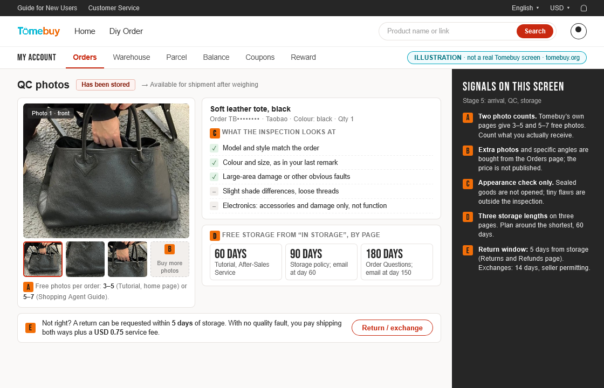Switch to the Parcel tab
Screen dimensions: 604x388
[176, 57]
